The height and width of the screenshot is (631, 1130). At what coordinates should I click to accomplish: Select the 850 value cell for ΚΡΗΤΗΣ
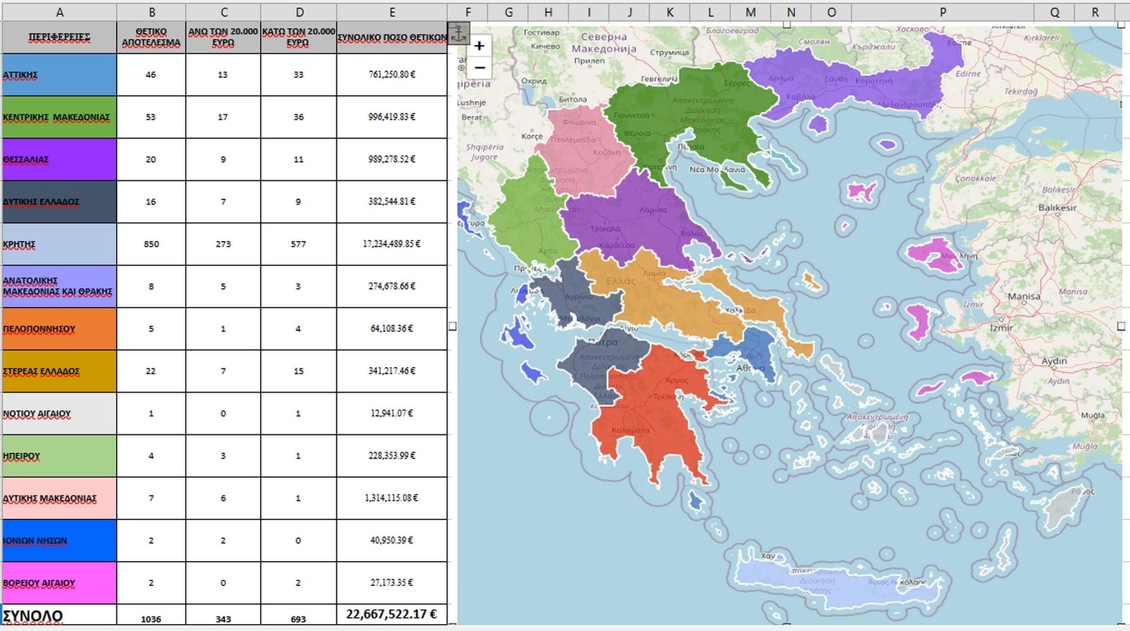(151, 244)
